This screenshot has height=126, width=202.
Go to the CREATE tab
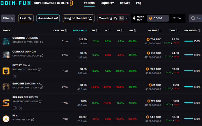(x=125, y=3)
